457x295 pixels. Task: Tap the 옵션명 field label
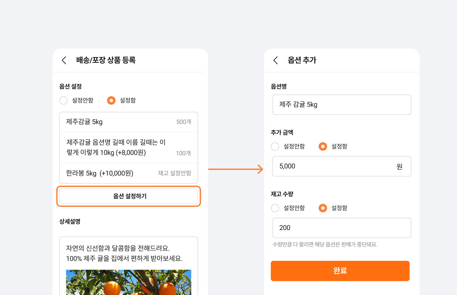click(x=279, y=86)
